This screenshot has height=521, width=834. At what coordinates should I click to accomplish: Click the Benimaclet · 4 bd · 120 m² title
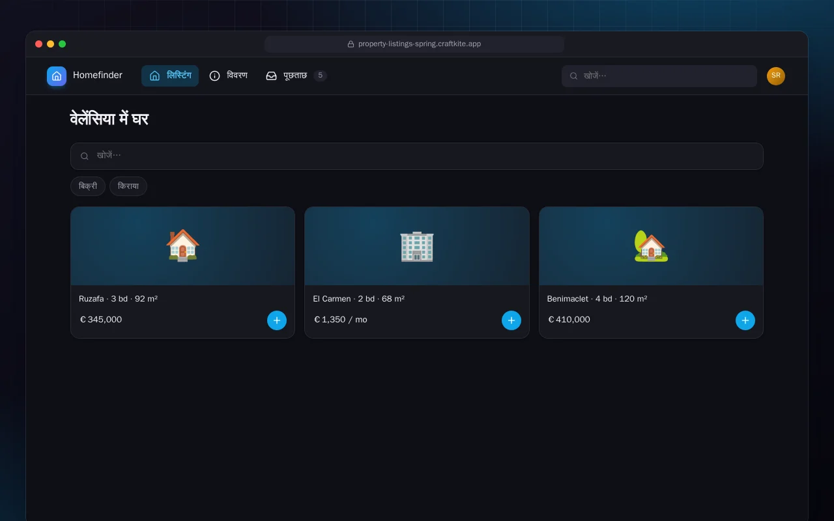597,299
